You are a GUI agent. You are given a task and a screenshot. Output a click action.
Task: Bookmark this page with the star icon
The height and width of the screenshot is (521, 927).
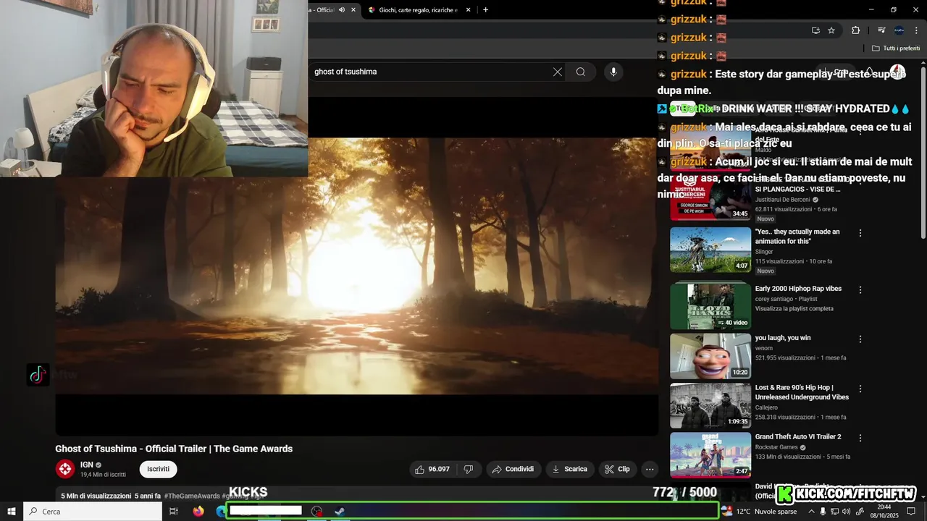click(x=831, y=30)
